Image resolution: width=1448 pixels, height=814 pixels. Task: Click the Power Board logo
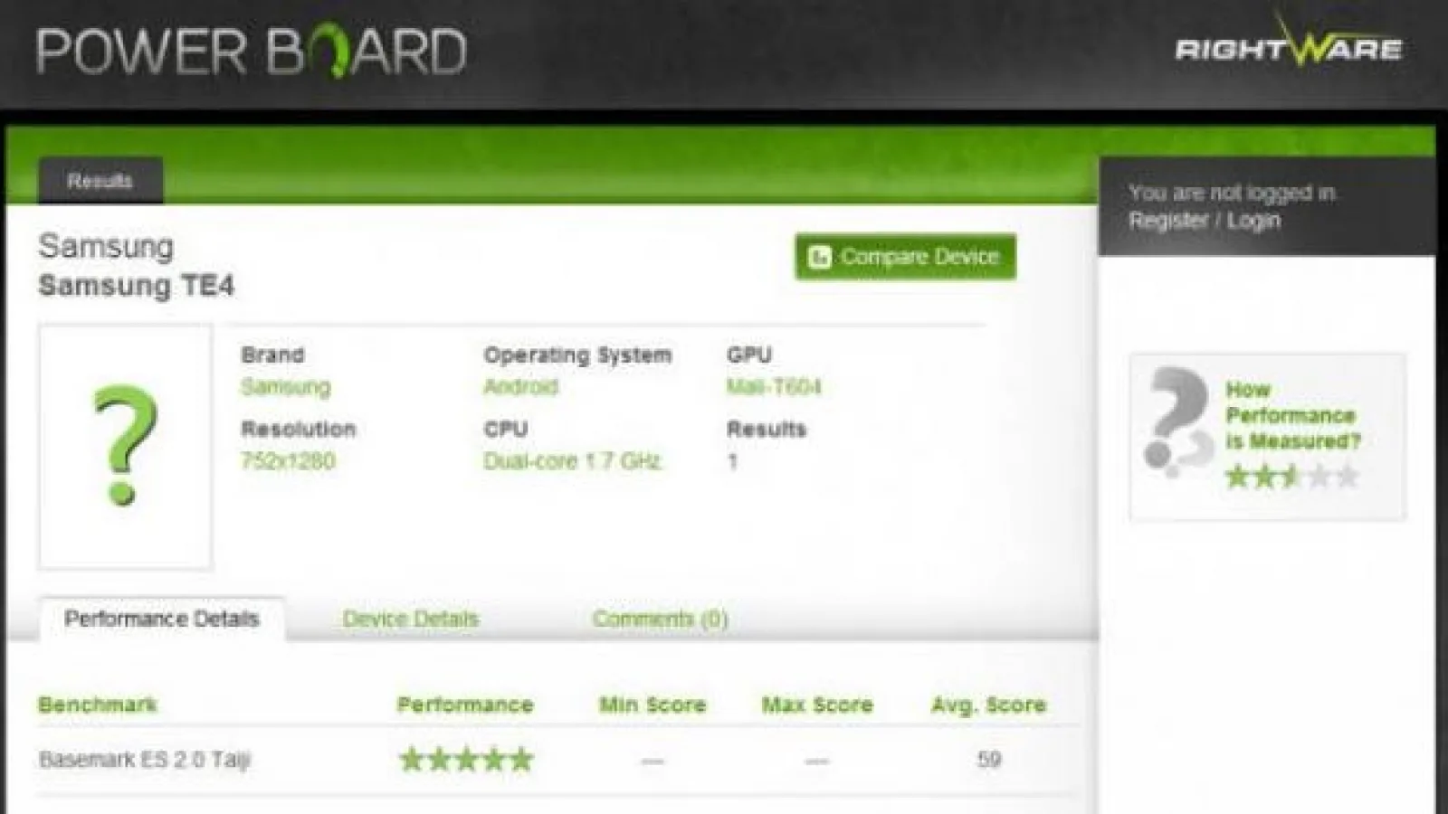(x=252, y=51)
